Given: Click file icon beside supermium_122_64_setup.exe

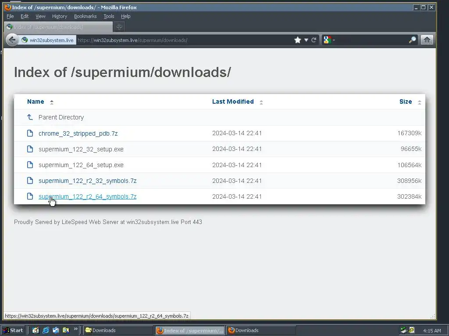Looking at the screenshot, I should (30, 164).
